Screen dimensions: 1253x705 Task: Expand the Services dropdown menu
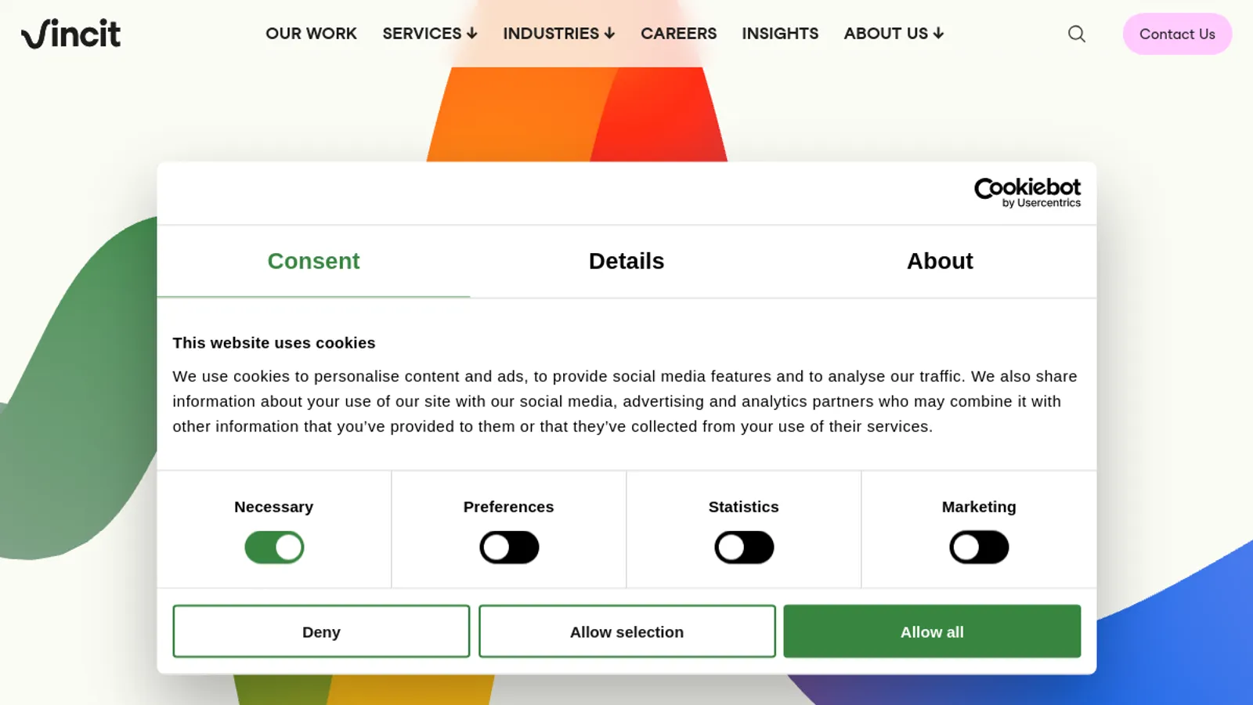pyautogui.click(x=430, y=34)
